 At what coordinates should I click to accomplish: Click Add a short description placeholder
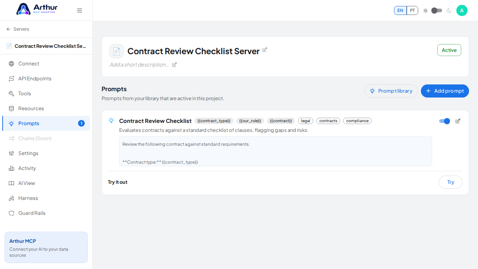pyautogui.click(x=139, y=65)
